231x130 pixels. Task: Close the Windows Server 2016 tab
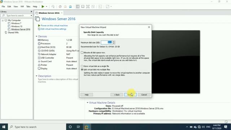pos(62,13)
